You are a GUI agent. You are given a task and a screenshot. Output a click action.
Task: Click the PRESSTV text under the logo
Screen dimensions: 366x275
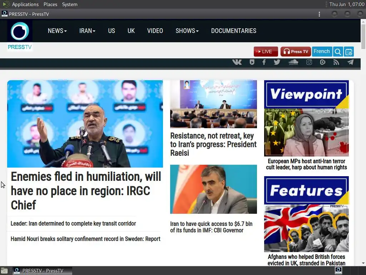pyautogui.click(x=20, y=47)
